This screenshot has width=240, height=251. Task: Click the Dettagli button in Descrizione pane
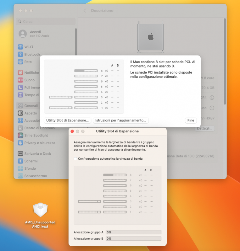pyautogui.click(x=205, y=128)
